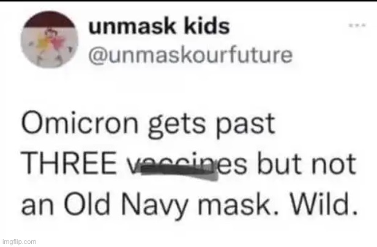The height and width of the screenshot is (247, 377).
Task: Click the word but in second line
Action: coord(279,163)
